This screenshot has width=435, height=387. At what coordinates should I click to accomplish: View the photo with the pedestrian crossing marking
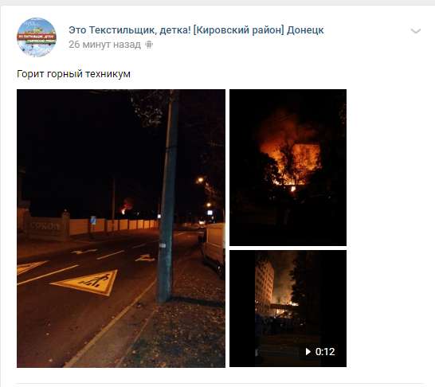(x=121, y=229)
